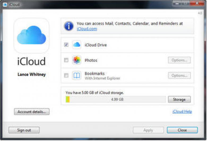
Task: Click the 'iCloud Drive' label
Action: (96, 45)
